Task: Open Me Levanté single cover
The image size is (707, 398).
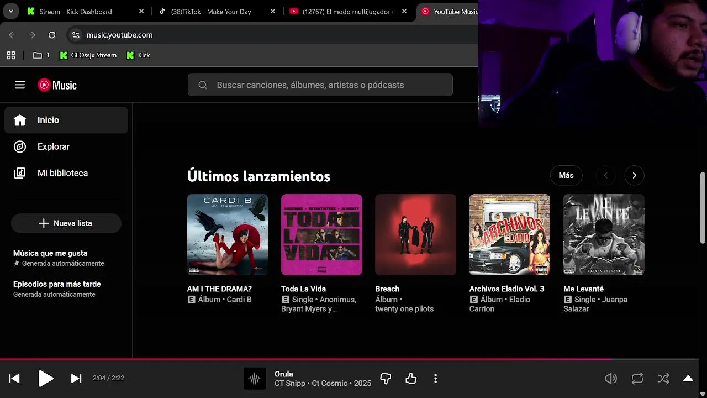Action: (604, 234)
